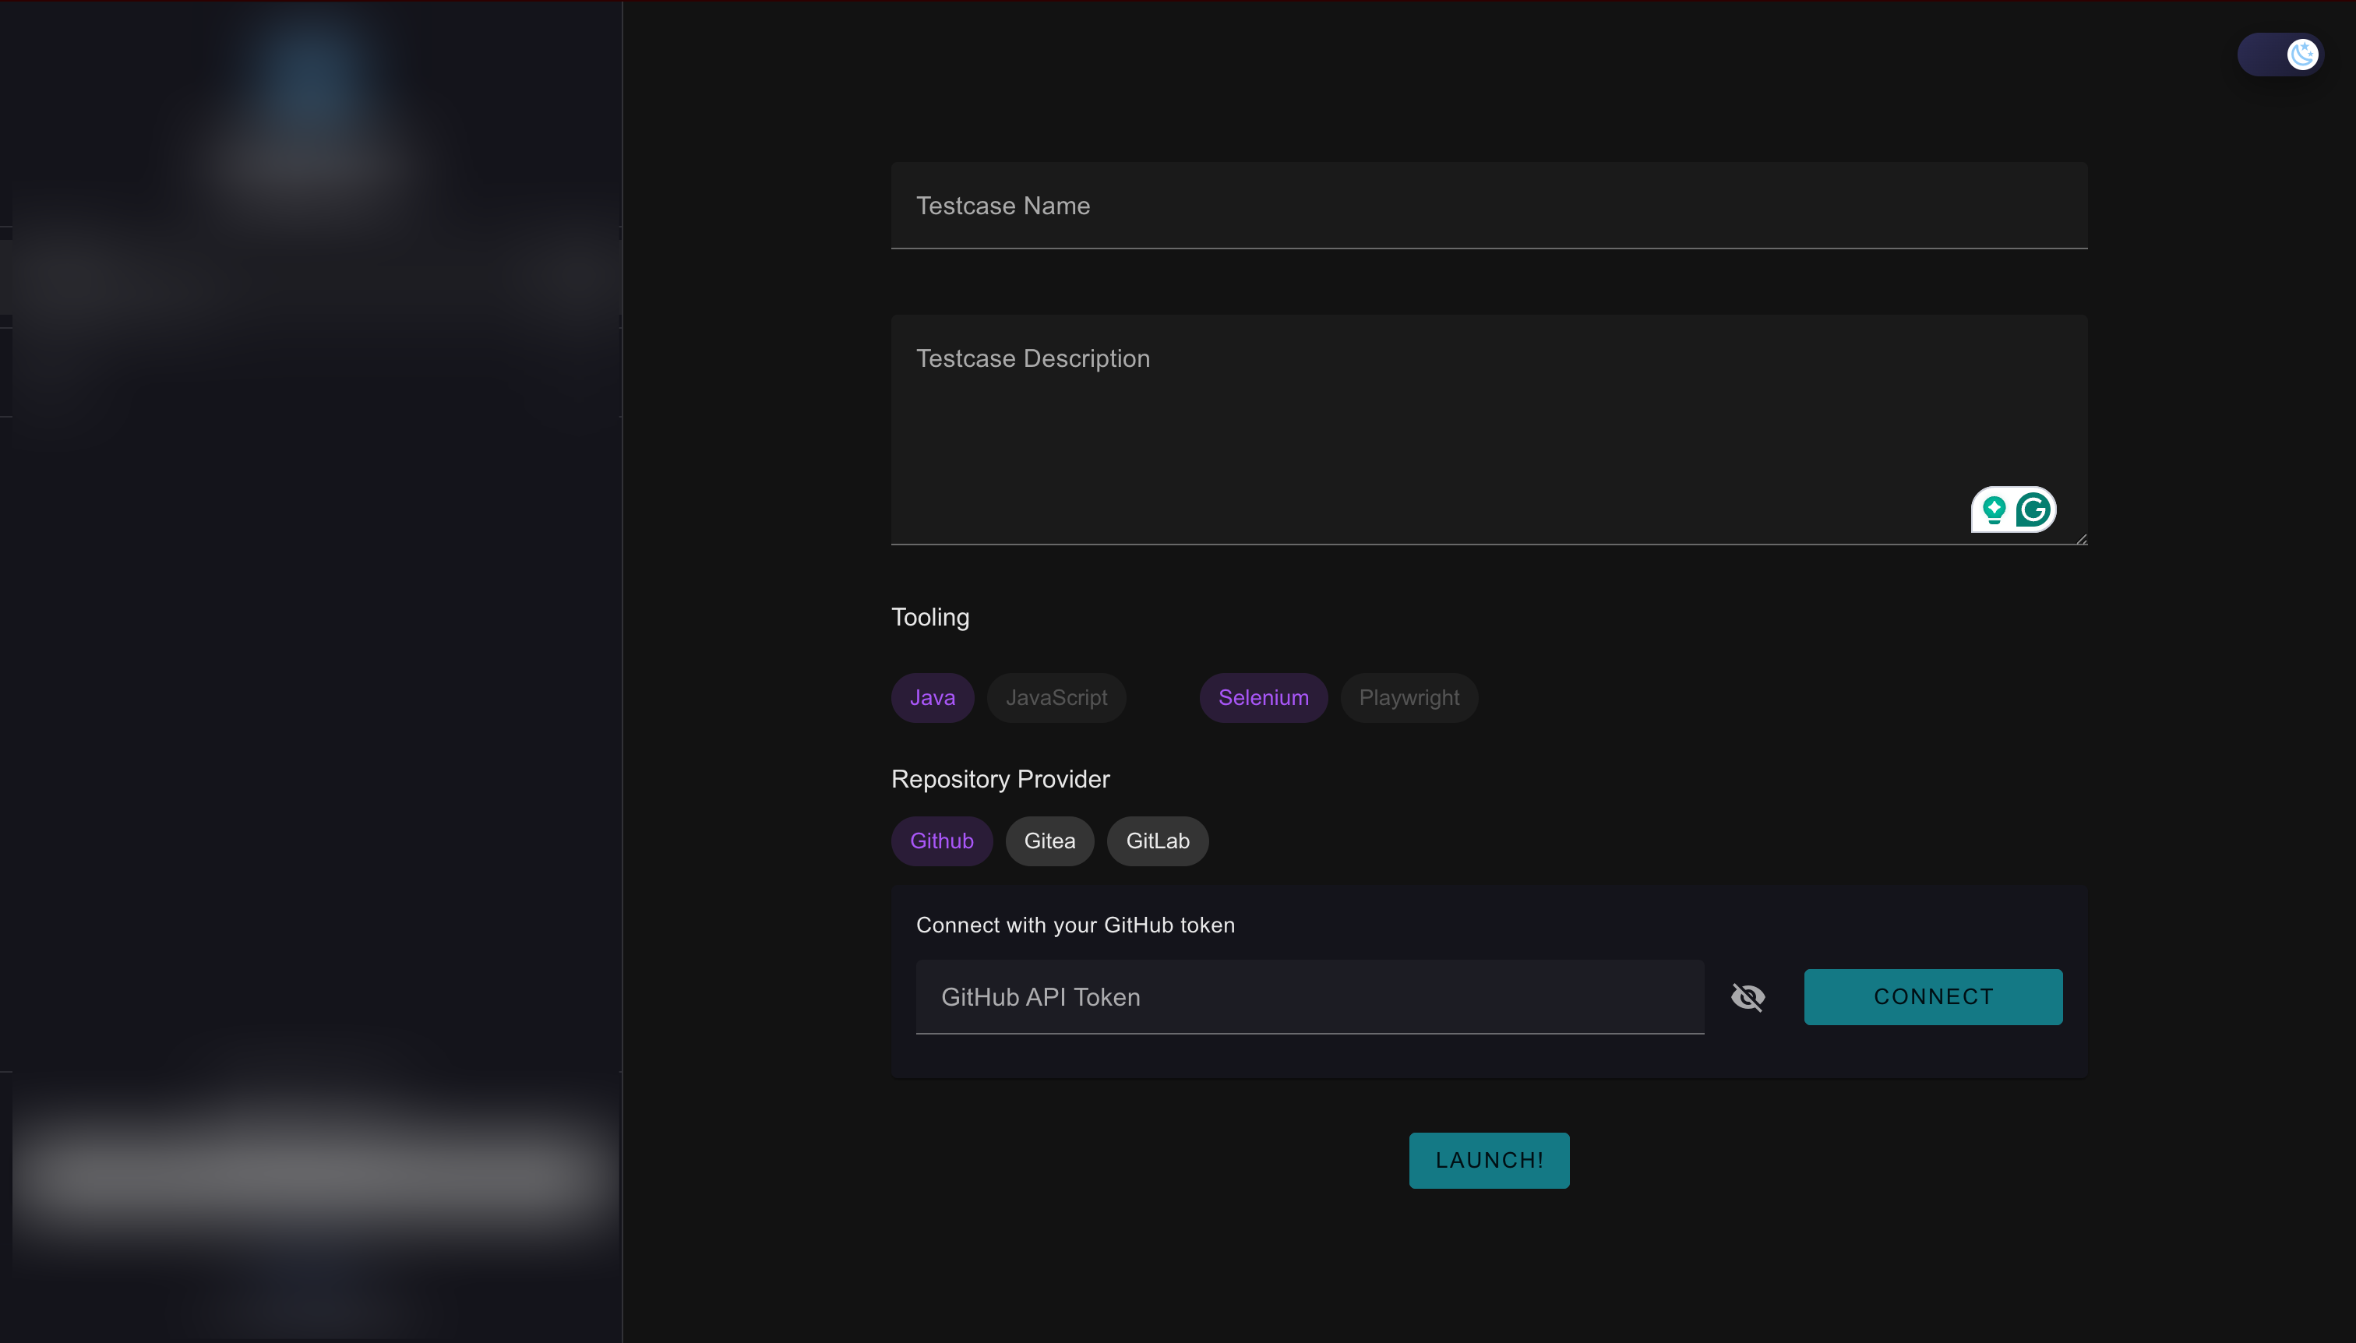
Task: Choose the Selenium framework chip
Action: (x=1263, y=697)
